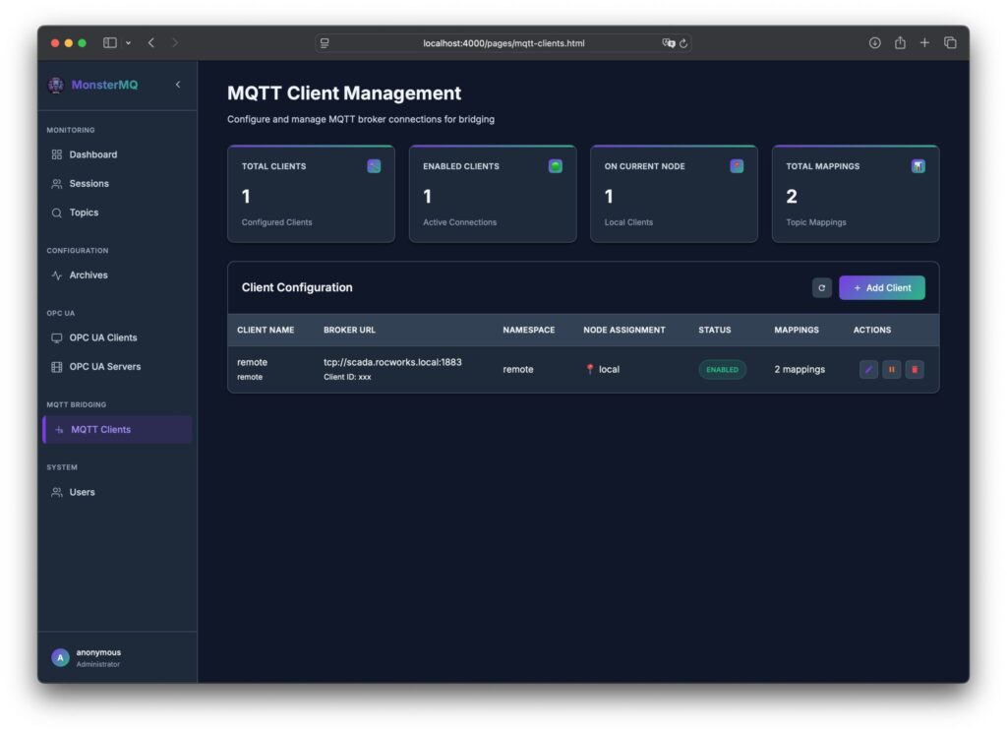
Task: Open the browser sidebar dropdown arrow
Action: point(128,43)
